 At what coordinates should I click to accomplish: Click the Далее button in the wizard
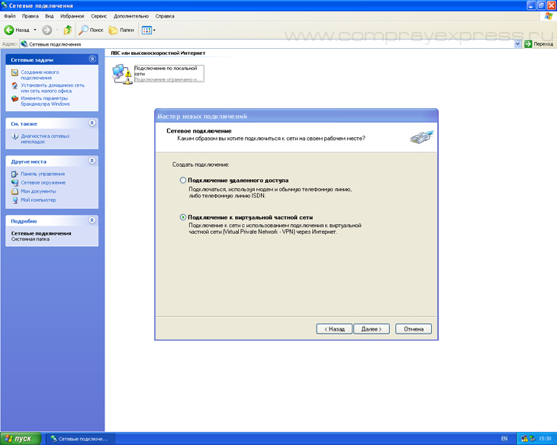373,329
